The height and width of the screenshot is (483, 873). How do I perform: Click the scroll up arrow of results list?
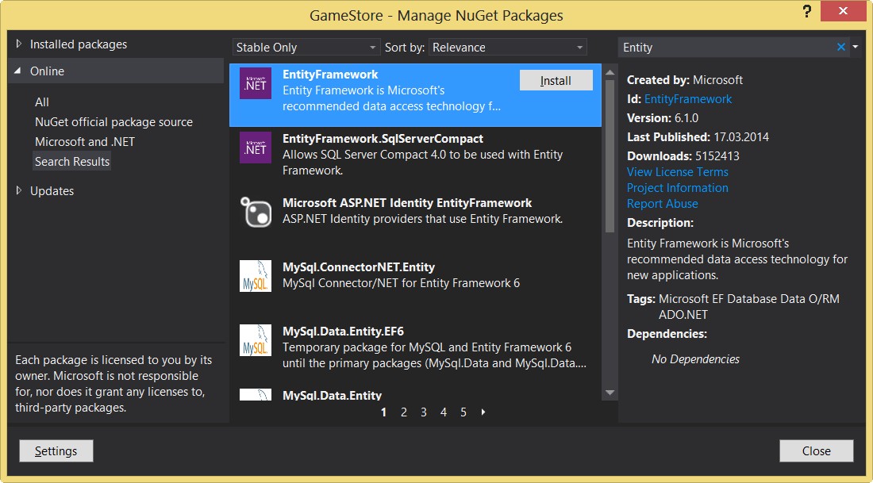click(x=610, y=73)
